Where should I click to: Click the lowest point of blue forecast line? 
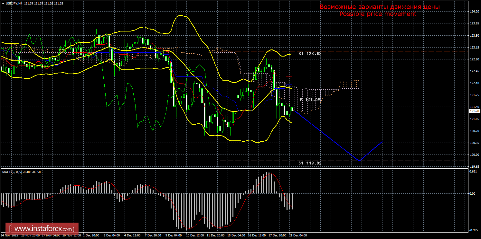pos(359,161)
